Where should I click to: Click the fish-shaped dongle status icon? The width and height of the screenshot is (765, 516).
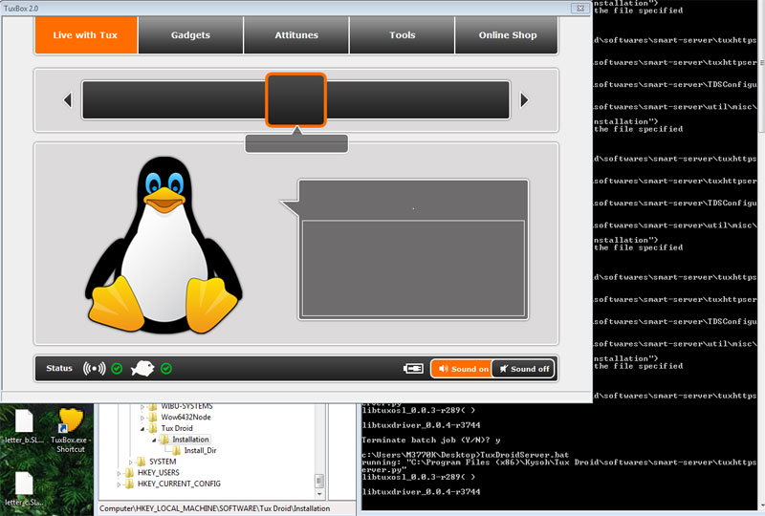point(144,368)
